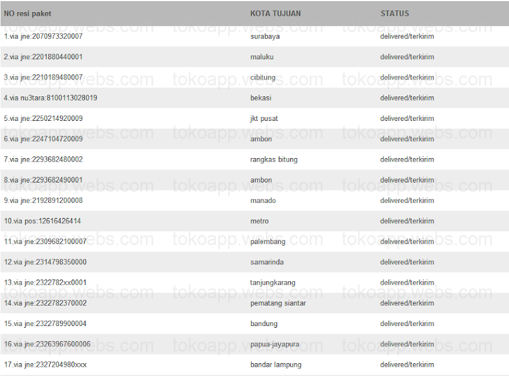
Task: Click the "jkt pusat" destination
Action: pyautogui.click(x=264, y=119)
